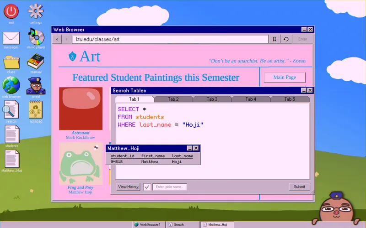Submit the SQL query
The width and height of the screenshot is (366, 228).
click(299, 187)
